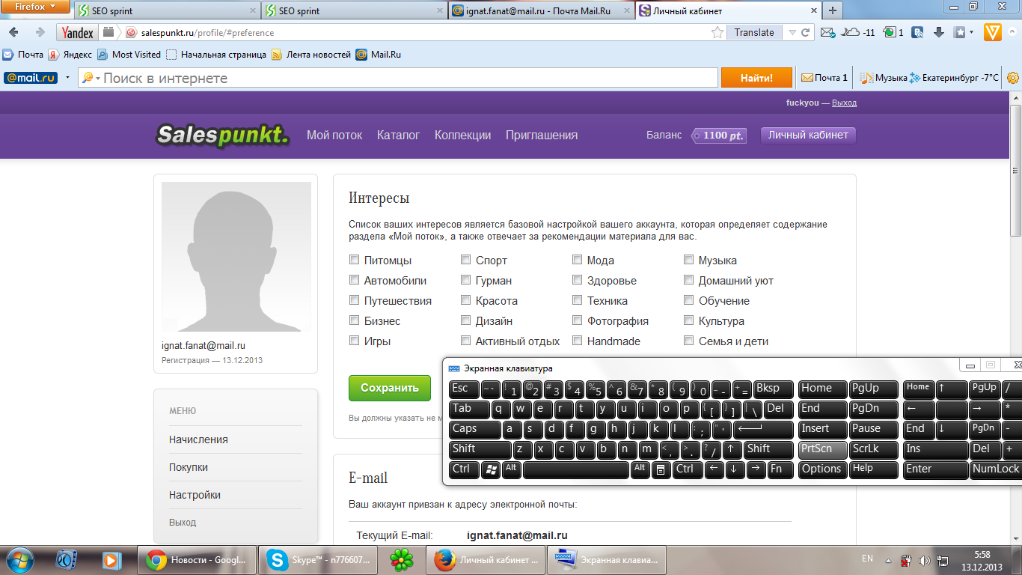Image resolution: width=1022 pixels, height=575 pixels.
Task: Open Most Visited bookmark
Action: (x=129, y=55)
